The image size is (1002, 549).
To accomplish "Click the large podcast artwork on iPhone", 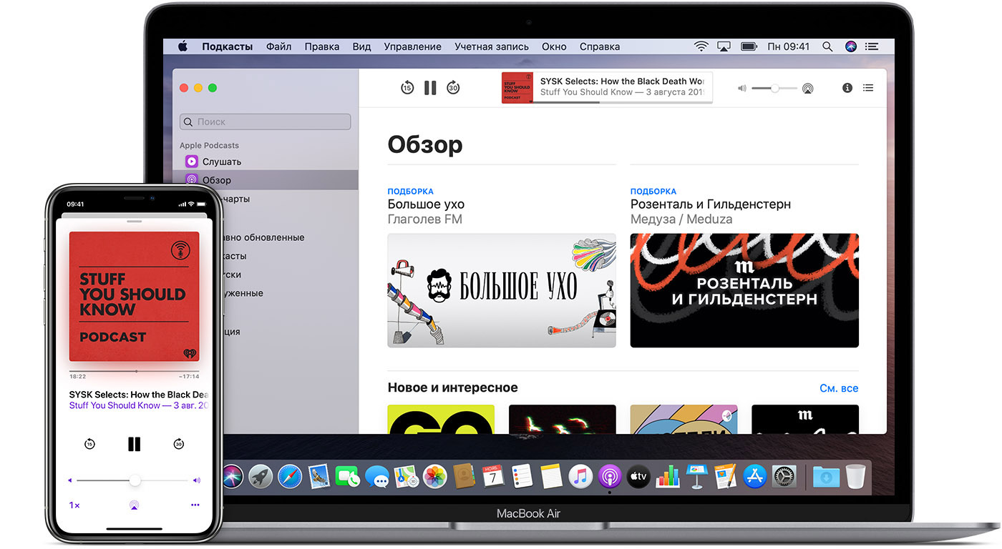I will (134, 296).
